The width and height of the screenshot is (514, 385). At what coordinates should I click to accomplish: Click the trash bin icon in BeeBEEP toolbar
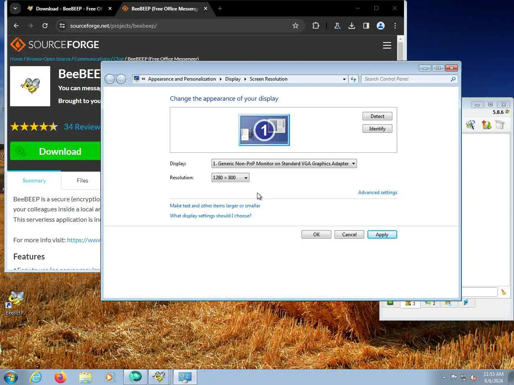[500, 125]
